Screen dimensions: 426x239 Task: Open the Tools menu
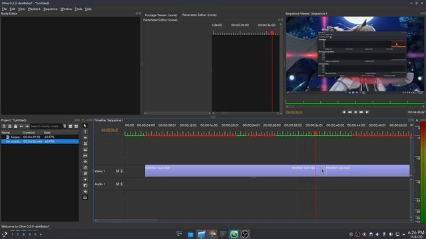[x=79, y=9]
